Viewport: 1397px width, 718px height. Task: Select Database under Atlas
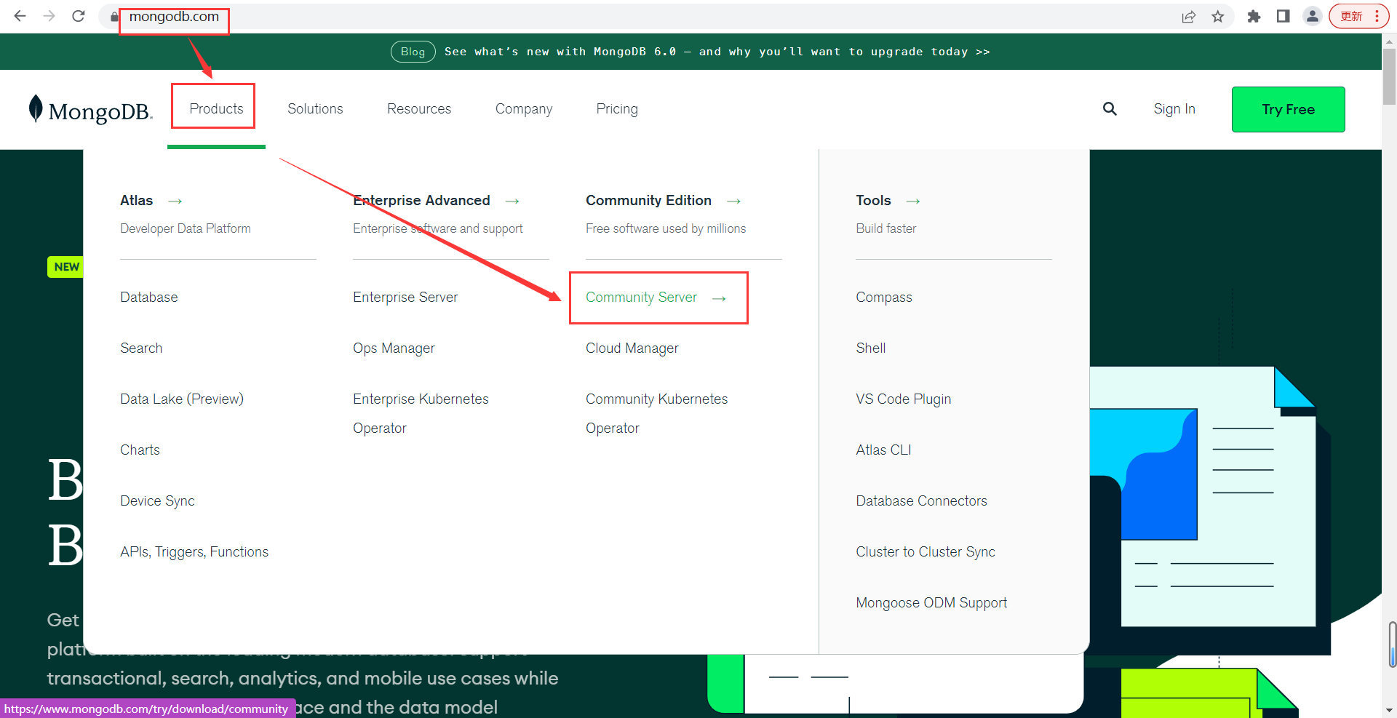[149, 297]
